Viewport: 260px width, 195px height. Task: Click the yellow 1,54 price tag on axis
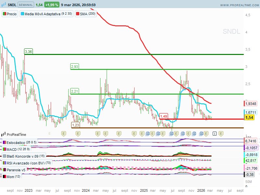(x=249, y=118)
